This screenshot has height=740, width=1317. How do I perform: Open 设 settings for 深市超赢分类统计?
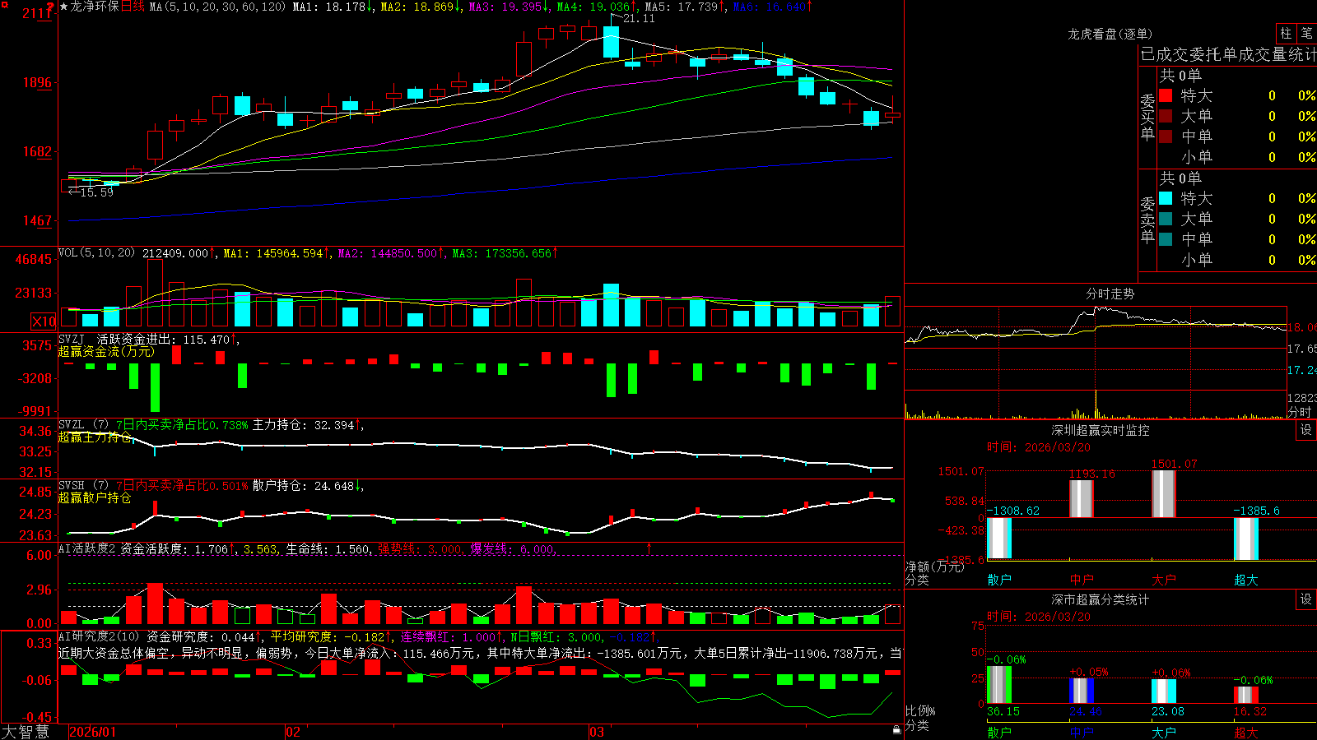click(x=1306, y=599)
